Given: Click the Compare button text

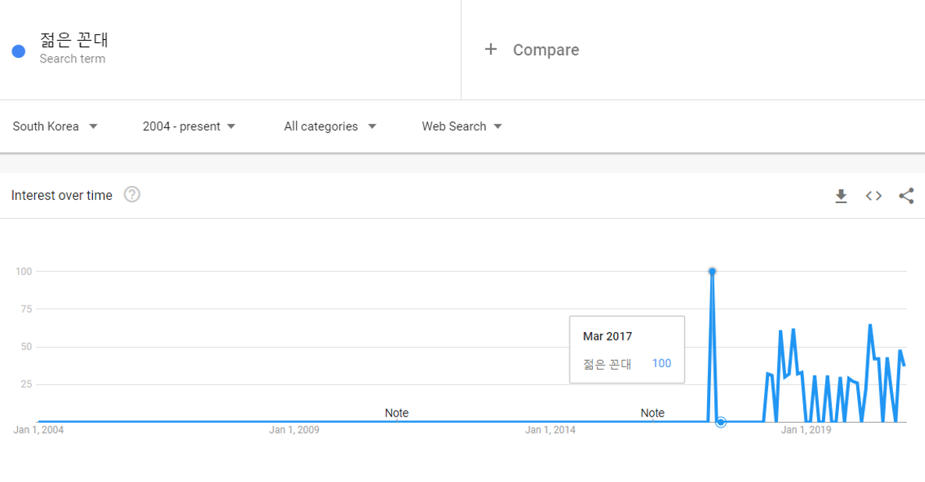Looking at the screenshot, I should click(545, 50).
